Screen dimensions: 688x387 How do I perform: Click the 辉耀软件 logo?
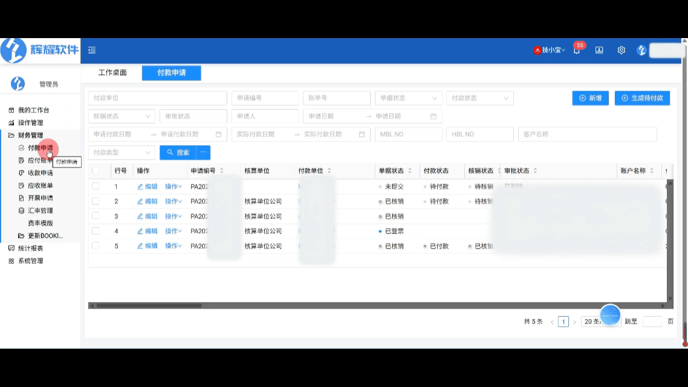pos(39,50)
